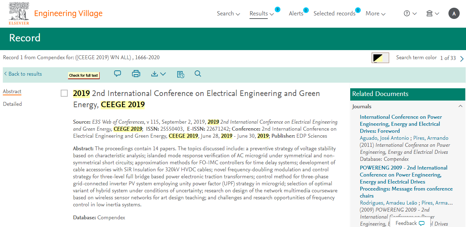
Task: Open the Alerts menu item
Action: point(296,13)
